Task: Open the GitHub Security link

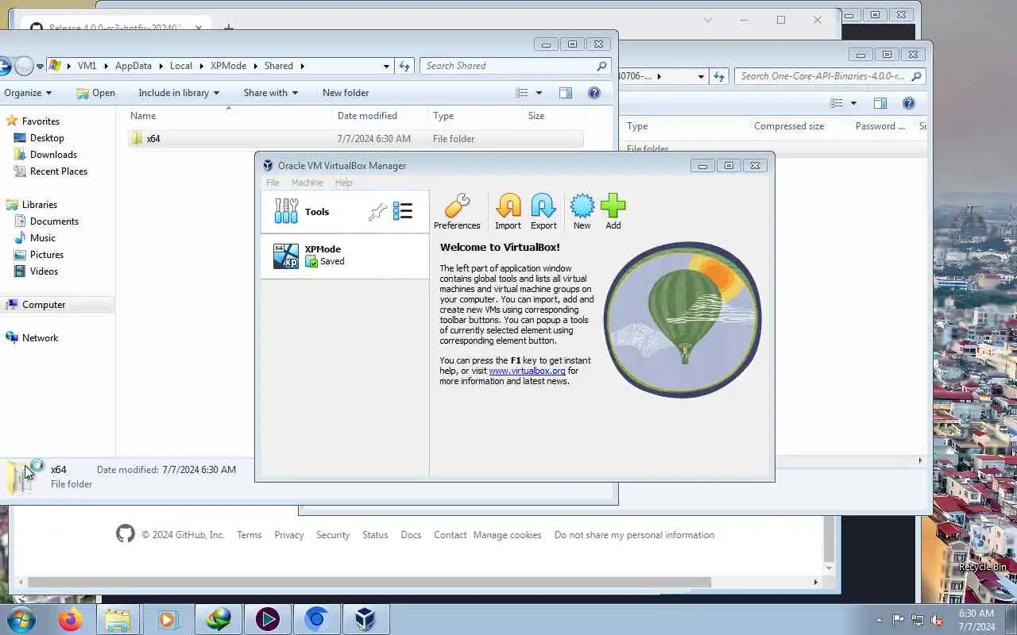Action: point(333,535)
